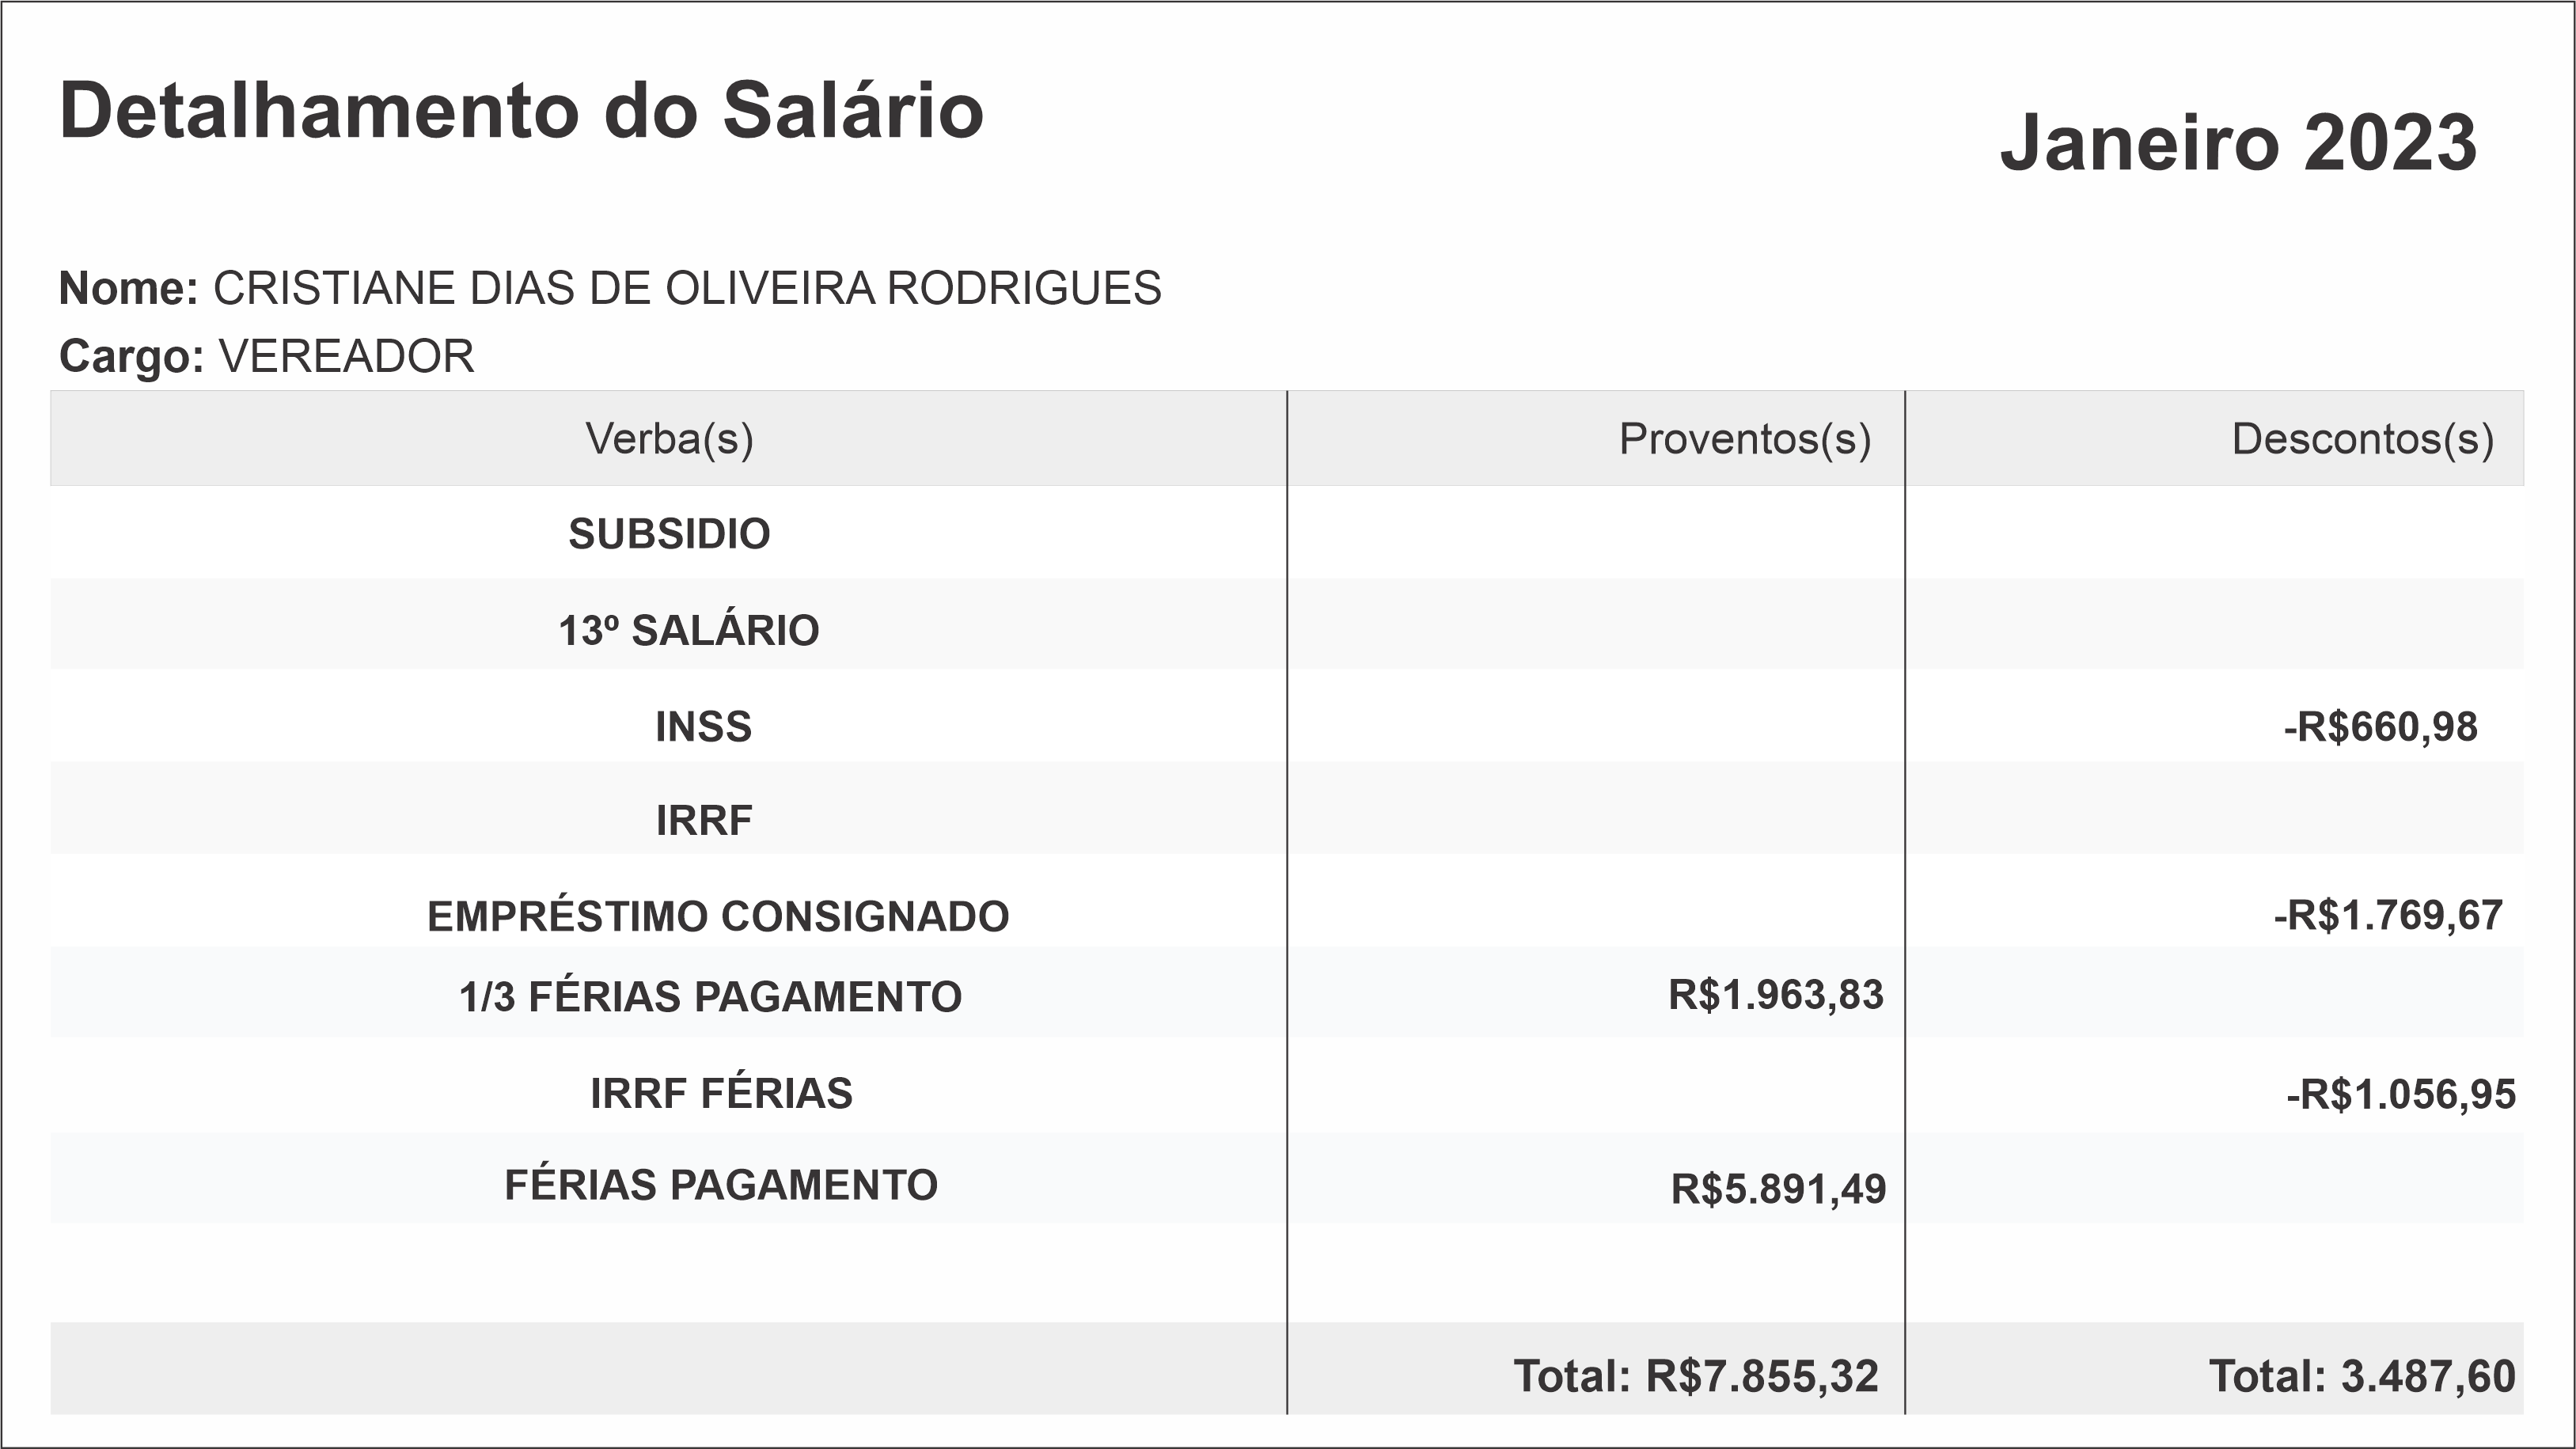Viewport: 2576px width, 1449px height.
Task: Click the 13º SALÁRIO row label
Action: [688, 631]
